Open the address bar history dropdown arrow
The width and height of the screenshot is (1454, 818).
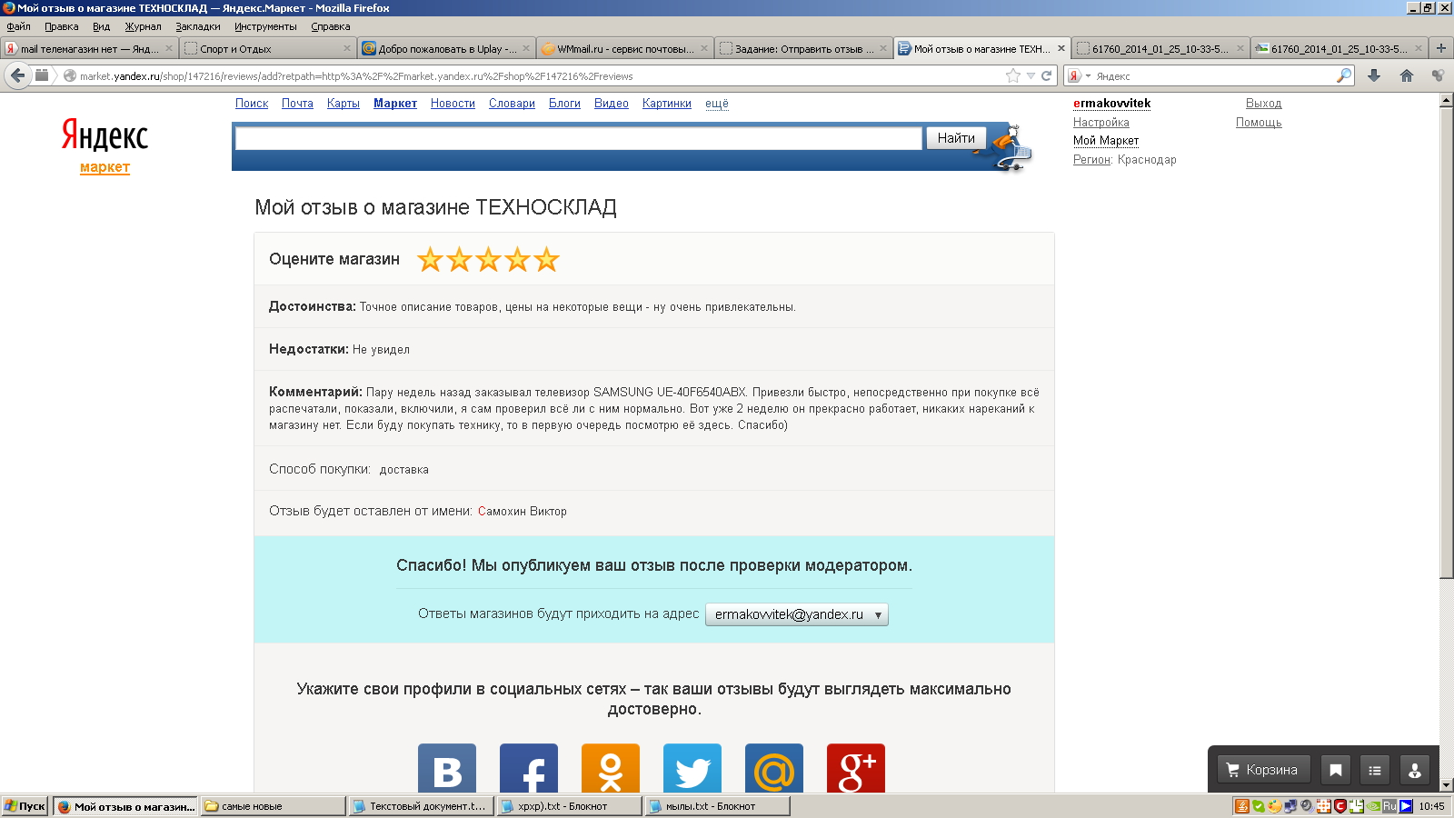[1031, 75]
